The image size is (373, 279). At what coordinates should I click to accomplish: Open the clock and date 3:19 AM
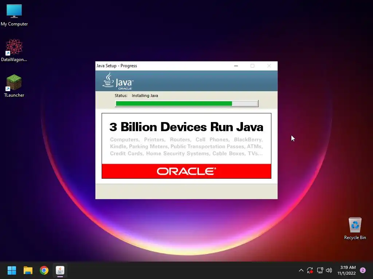tap(347, 270)
